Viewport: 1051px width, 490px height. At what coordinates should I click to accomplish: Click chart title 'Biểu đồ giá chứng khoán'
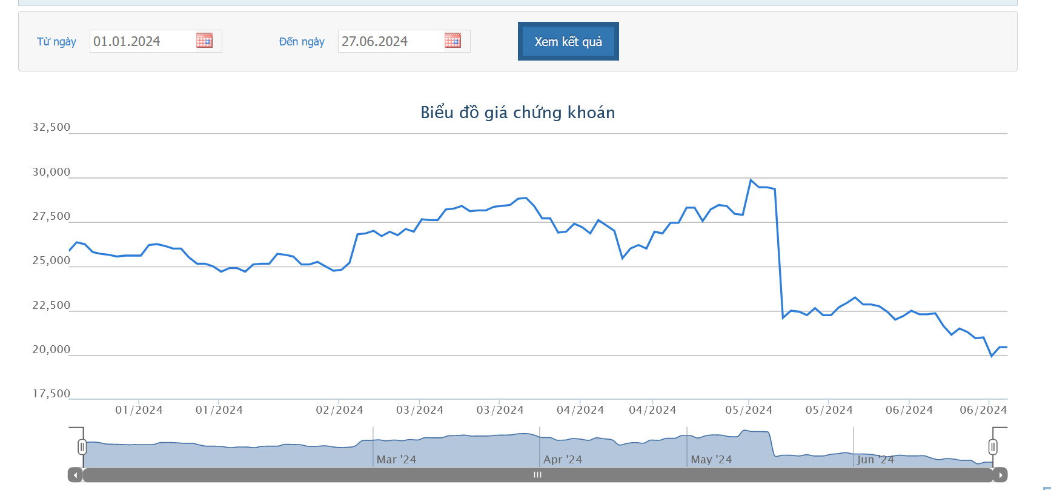(518, 113)
